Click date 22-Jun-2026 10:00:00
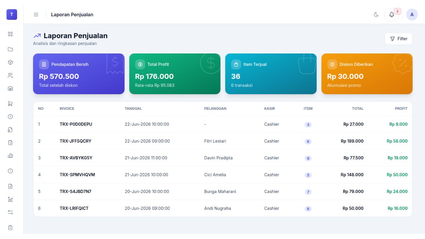Screen dimensions: 425x239 point(147,124)
